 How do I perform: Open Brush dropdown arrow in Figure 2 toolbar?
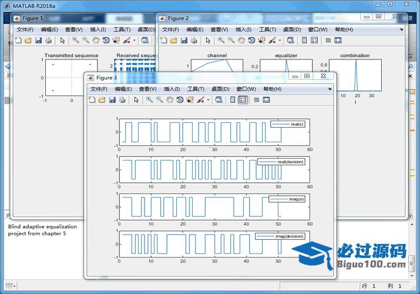click(x=280, y=41)
